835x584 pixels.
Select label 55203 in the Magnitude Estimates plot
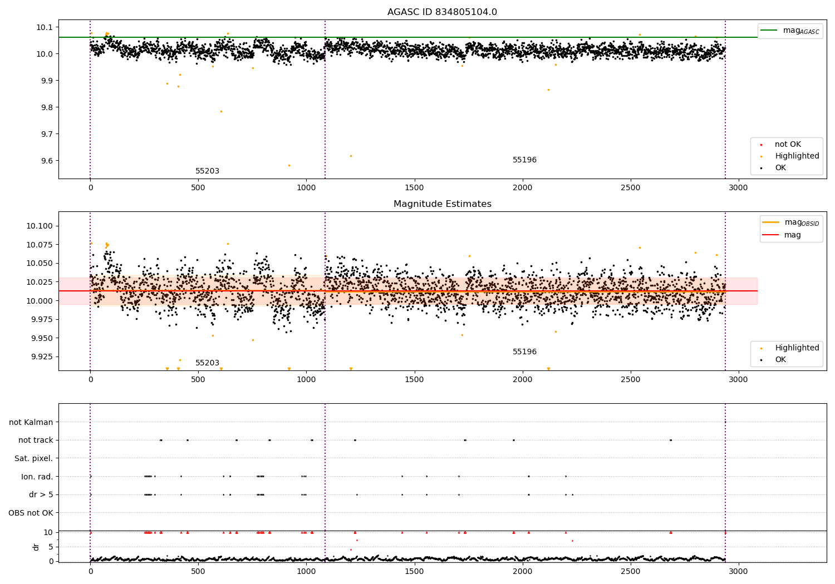tap(207, 363)
